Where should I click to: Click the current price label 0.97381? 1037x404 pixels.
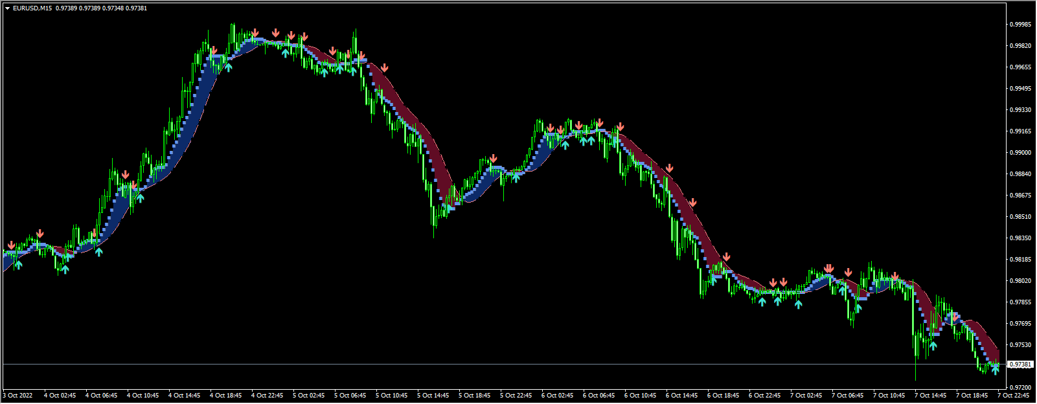tap(1021, 365)
